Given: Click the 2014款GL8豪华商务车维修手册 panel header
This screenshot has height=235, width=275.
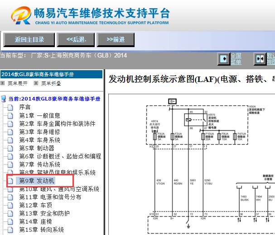Looking at the screenshot, I should [x=51, y=74].
